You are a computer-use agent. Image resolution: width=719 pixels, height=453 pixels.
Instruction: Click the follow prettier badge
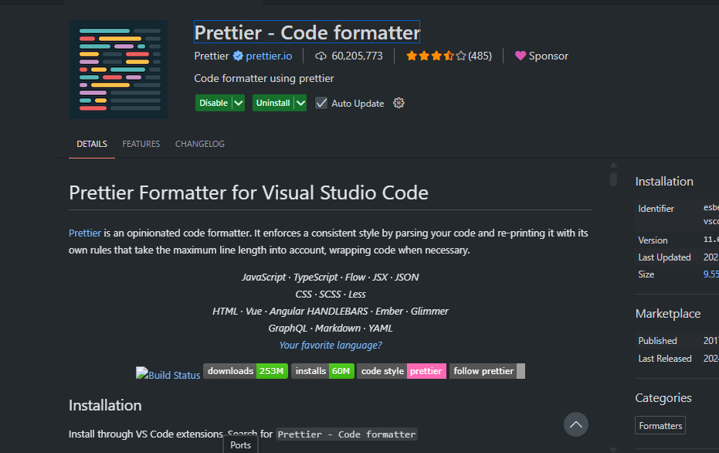click(x=487, y=371)
